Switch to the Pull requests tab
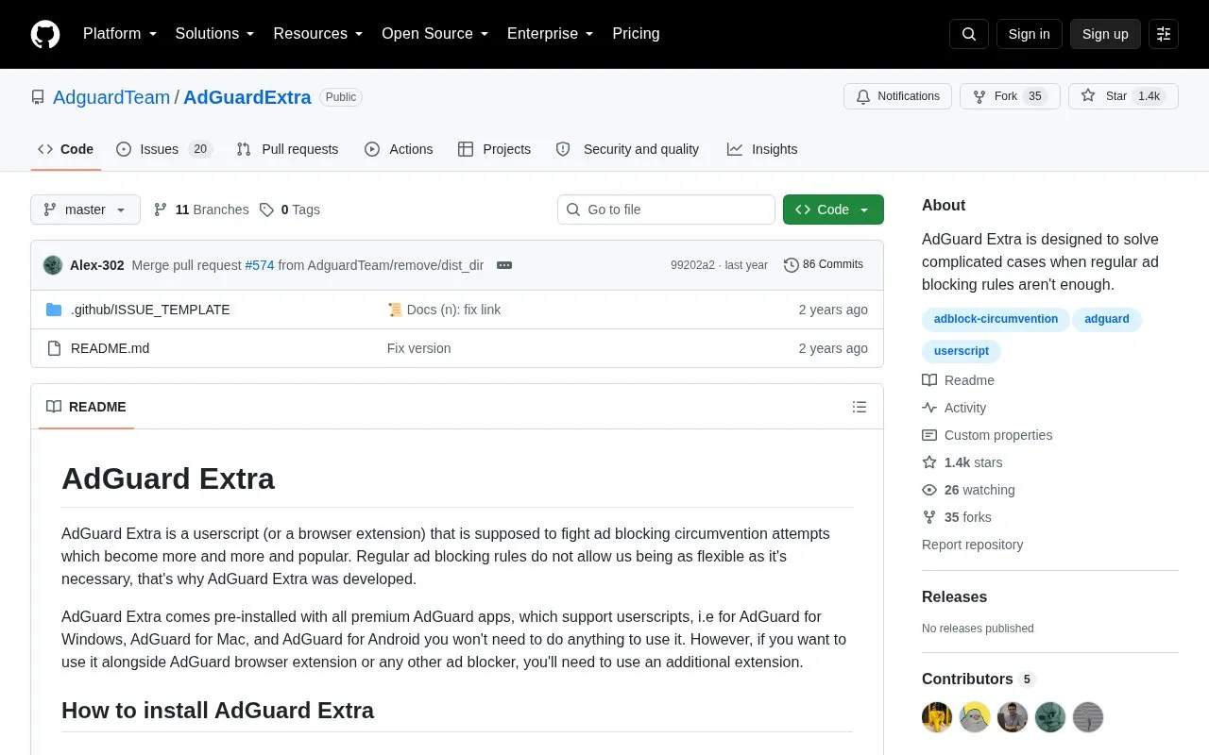1209x755 pixels. 287,149
